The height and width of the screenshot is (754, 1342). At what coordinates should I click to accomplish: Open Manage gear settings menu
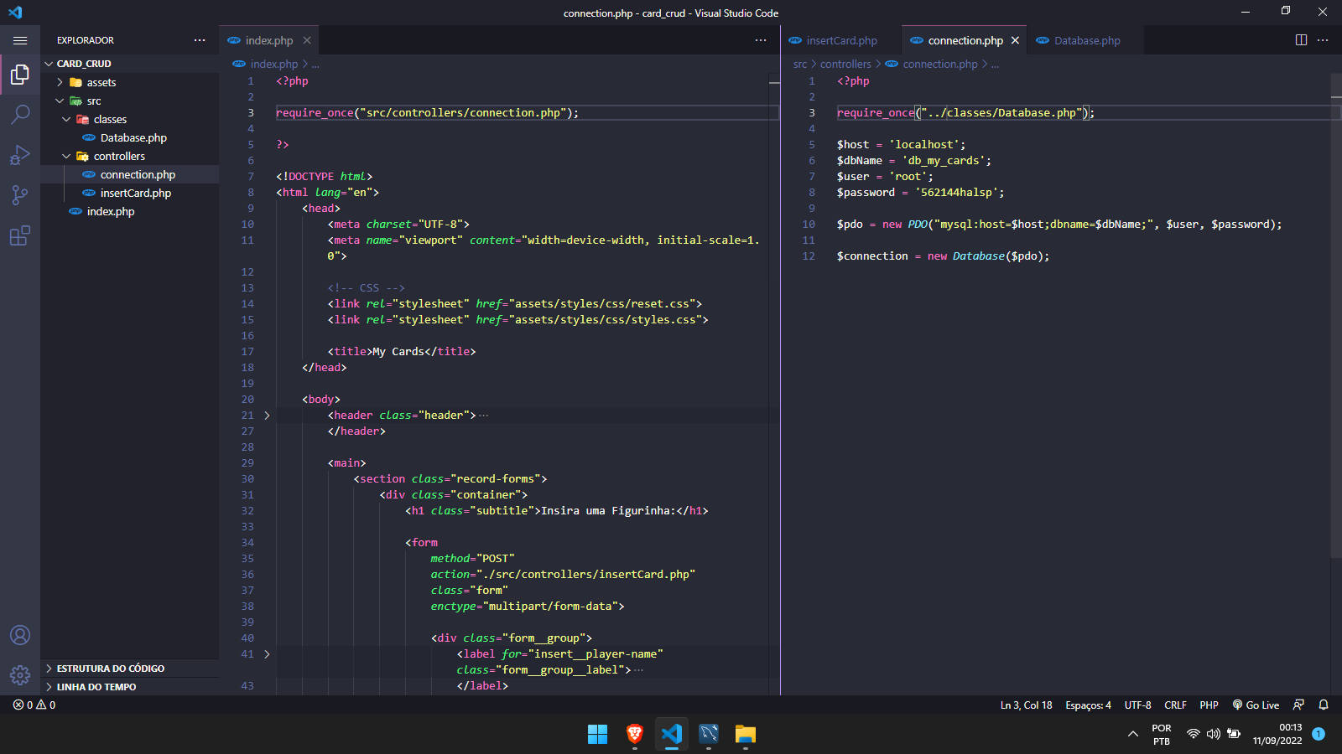20,675
